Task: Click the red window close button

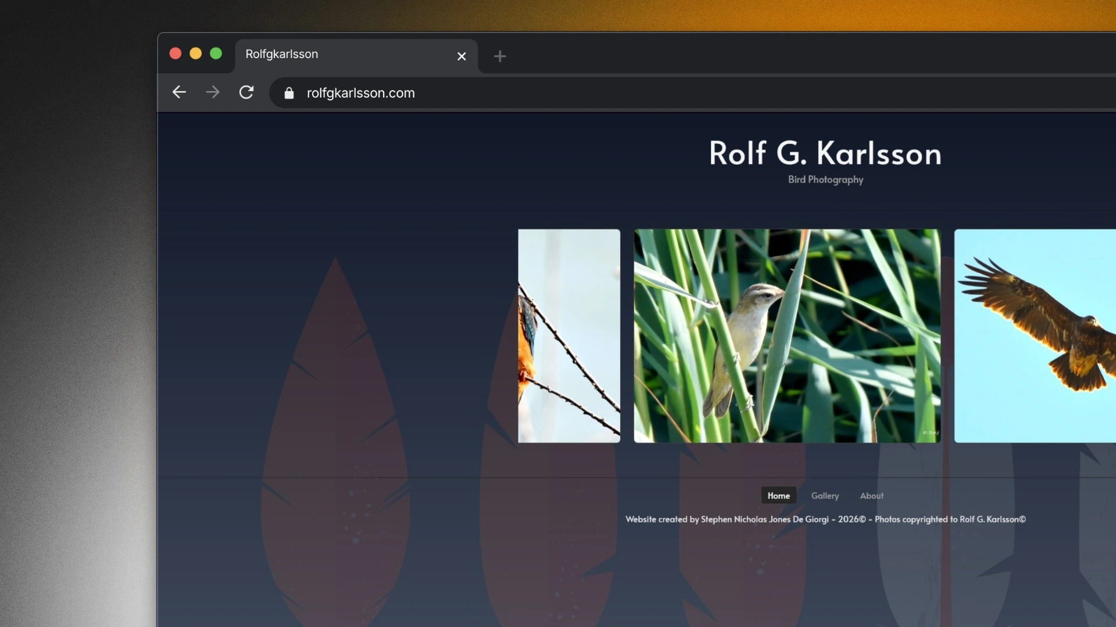Action: pos(176,53)
